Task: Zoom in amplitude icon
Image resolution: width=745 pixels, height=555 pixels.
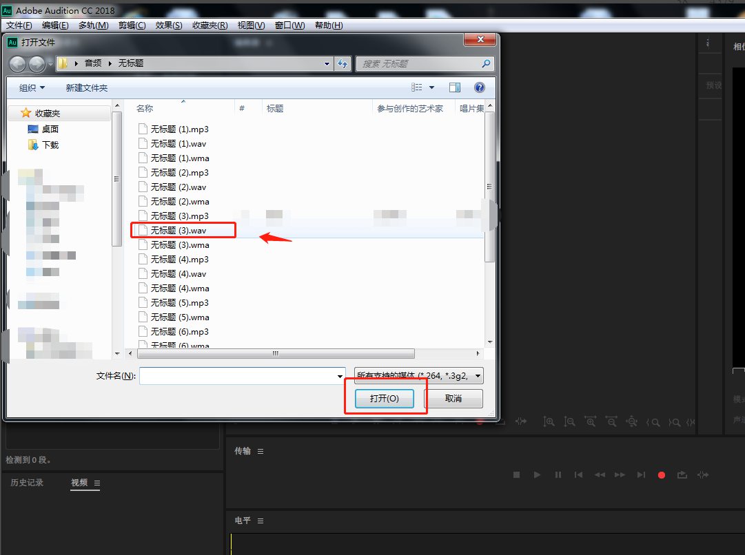Action: tap(549, 421)
